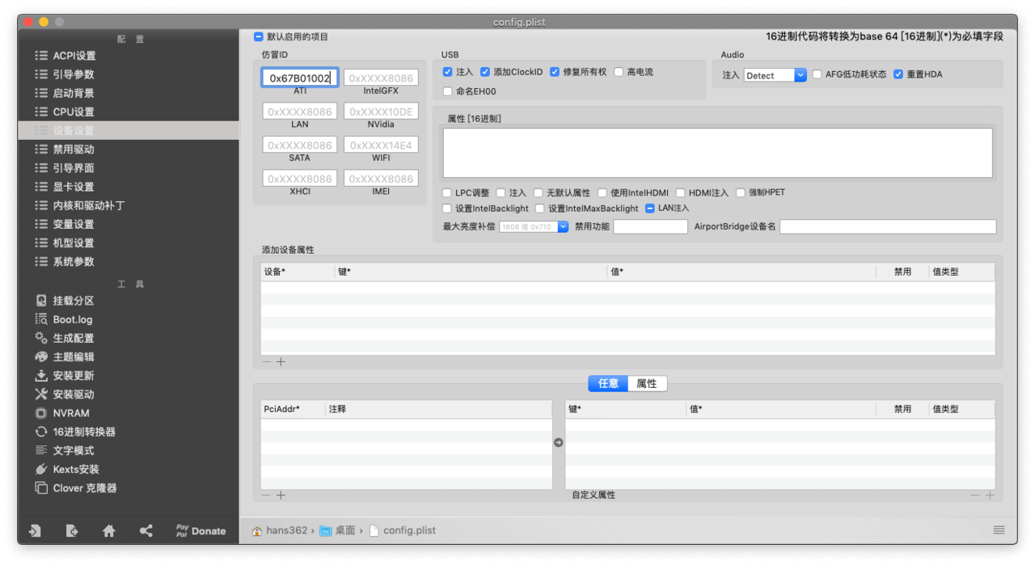Click the list view icon at bottom right
Screen dimensions: 1035x565
(999, 530)
